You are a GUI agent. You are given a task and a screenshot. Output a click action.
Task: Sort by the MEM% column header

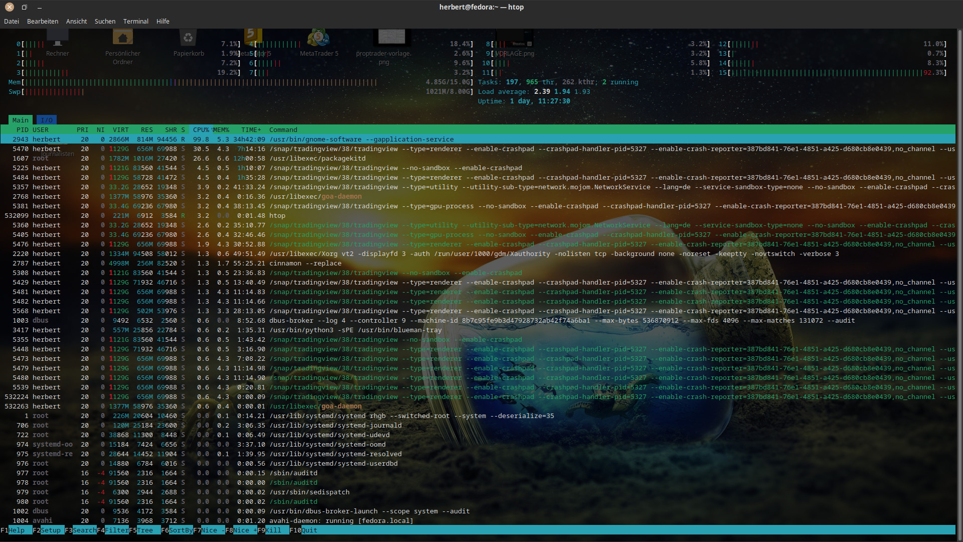pyautogui.click(x=221, y=129)
